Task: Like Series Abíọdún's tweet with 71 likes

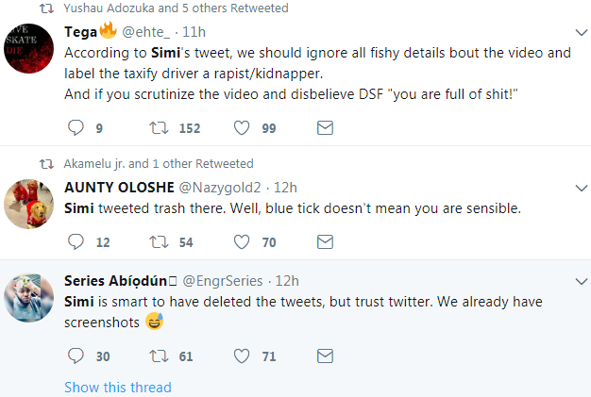Action: [242, 356]
